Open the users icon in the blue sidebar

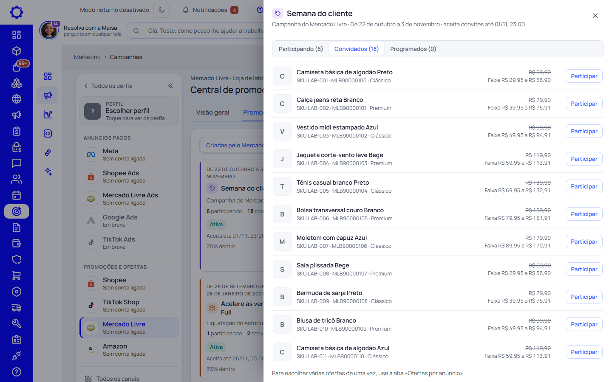17,179
